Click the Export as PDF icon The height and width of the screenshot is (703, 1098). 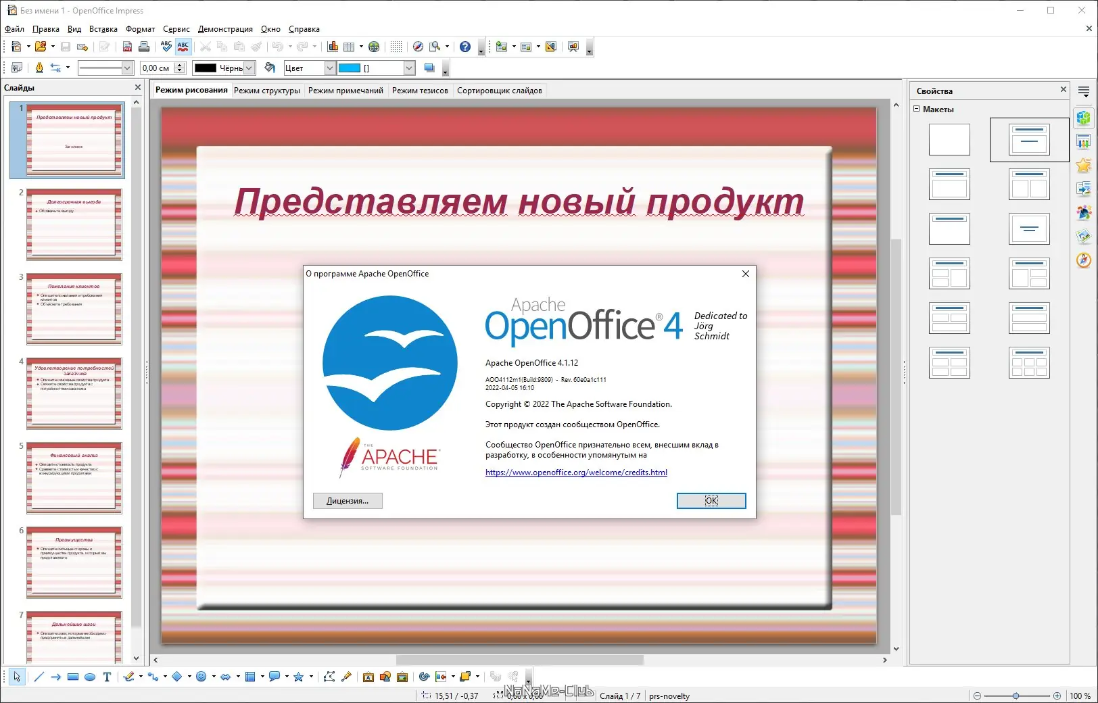(x=128, y=47)
